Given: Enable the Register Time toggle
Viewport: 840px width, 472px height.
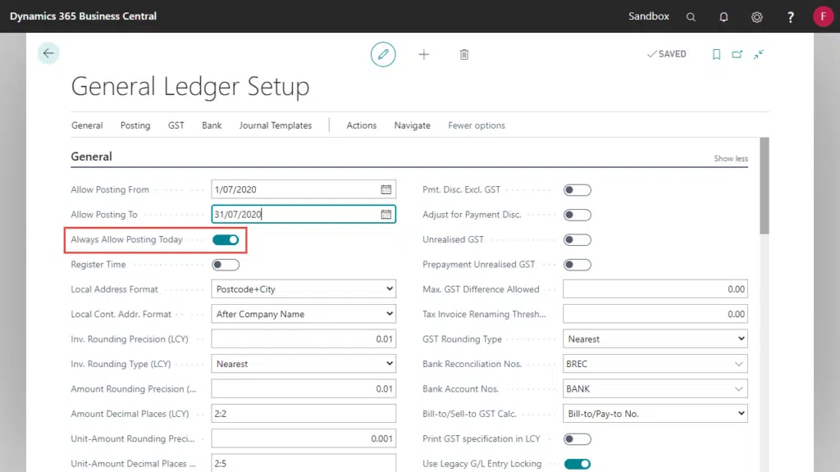Looking at the screenshot, I should pos(226,265).
